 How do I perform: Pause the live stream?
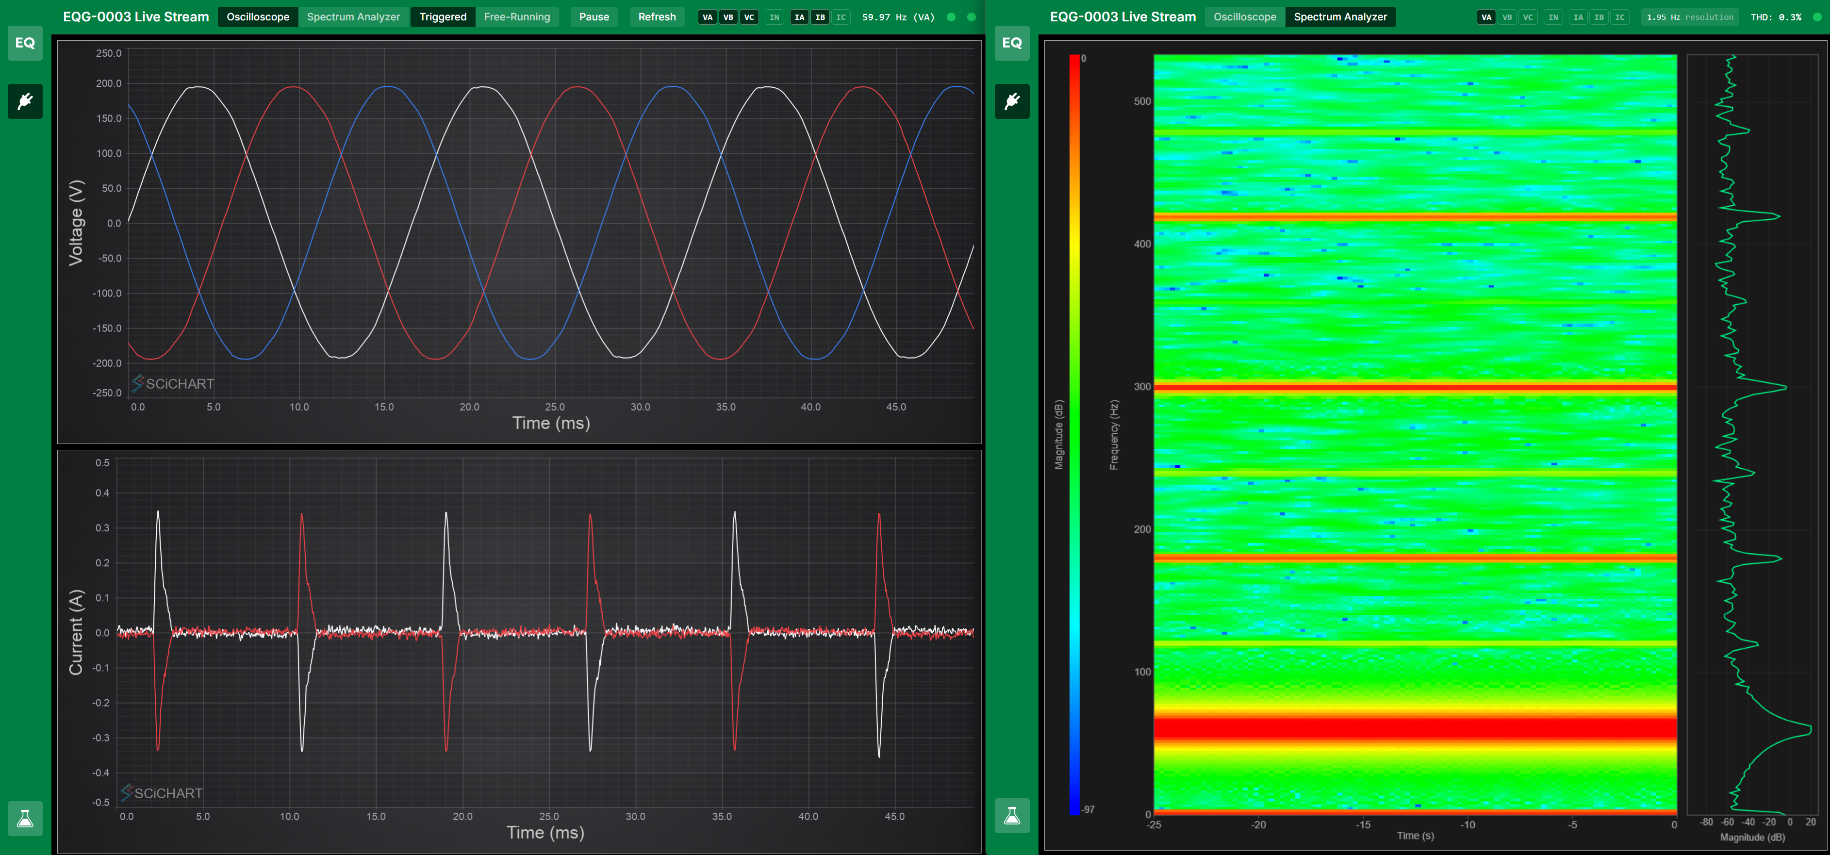tap(594, 17)
